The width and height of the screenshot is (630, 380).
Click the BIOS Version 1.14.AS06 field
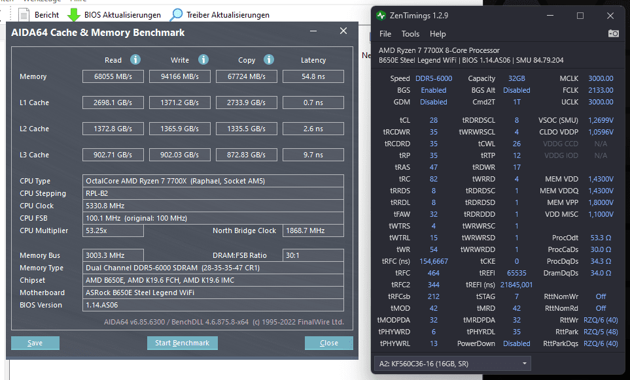[x=213, y=305]
